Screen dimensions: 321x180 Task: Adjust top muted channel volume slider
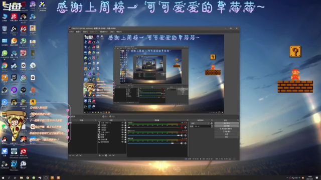154,127
